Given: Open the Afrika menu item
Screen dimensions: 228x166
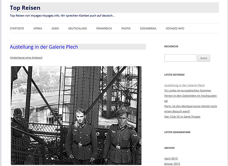Looking at the screenshot, I should coord(38,29).
